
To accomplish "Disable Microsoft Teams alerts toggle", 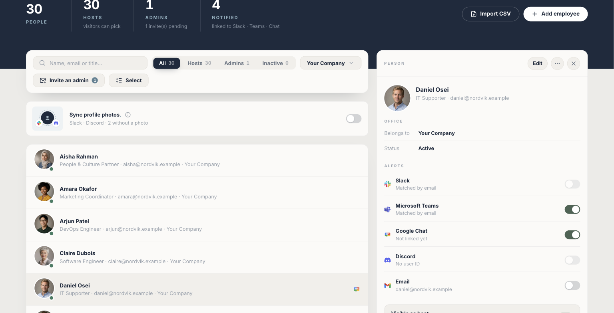I will (x=572, y=209).
